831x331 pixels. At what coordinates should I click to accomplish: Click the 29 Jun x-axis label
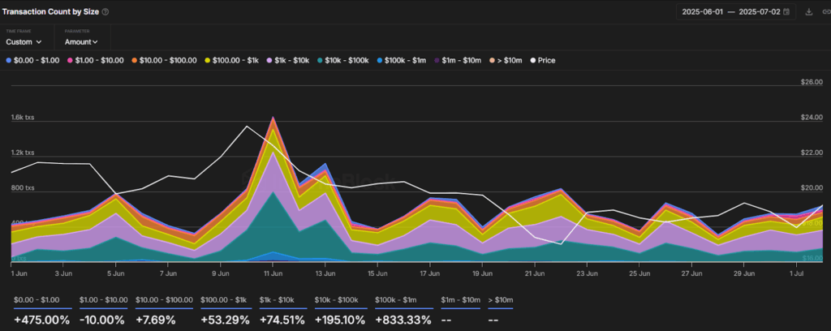click(x=744, y=273)
